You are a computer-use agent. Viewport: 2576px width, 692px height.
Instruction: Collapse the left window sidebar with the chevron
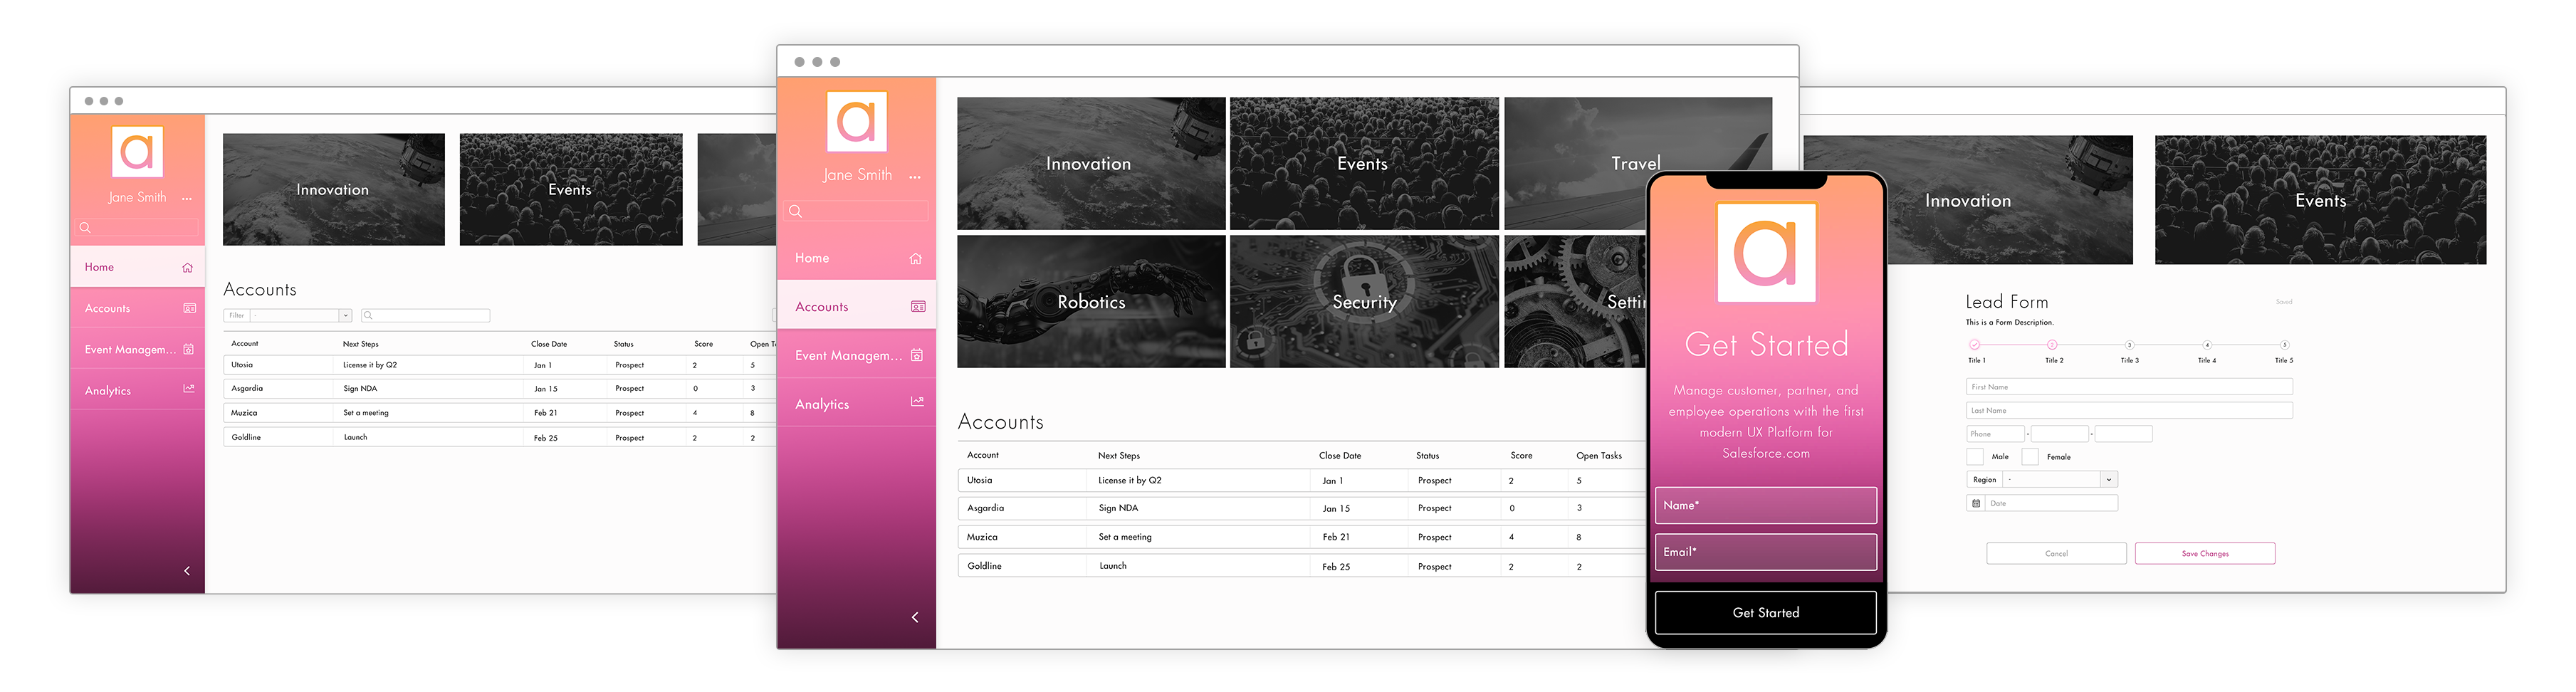point(187,571)
